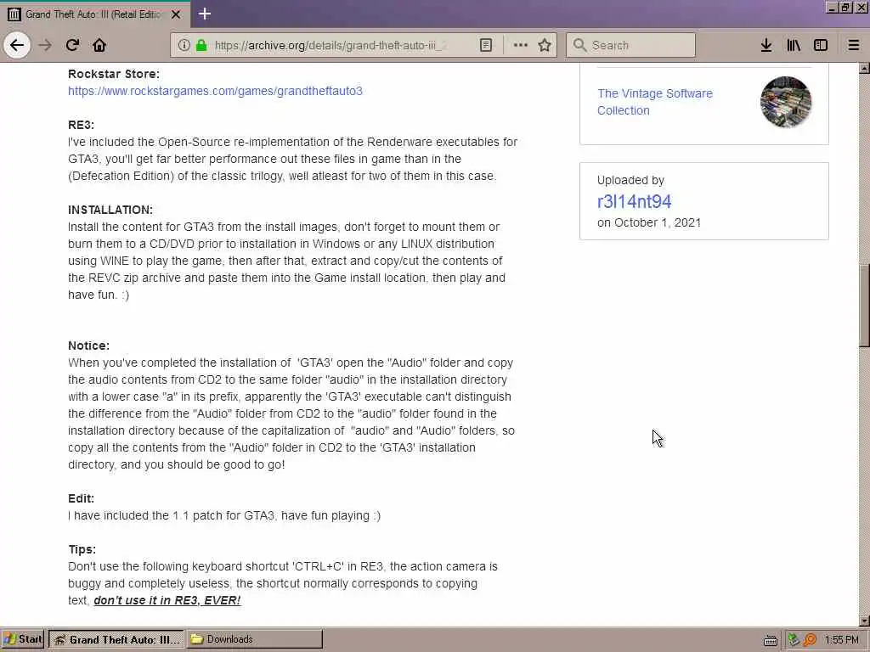This screenshot has height=652, width=870.
Task: Click the forward navigation arrow
Action: 45,45
